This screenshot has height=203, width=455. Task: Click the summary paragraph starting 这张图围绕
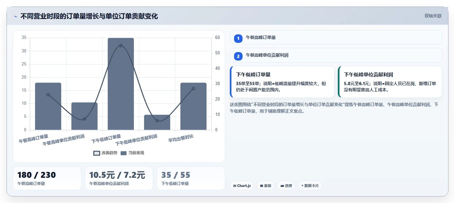(x=334, y=108)
